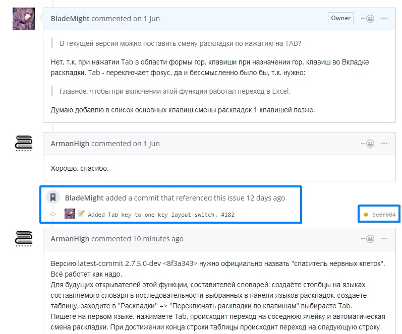
Task: Click the Owner badge
Action: pos(340,18)
